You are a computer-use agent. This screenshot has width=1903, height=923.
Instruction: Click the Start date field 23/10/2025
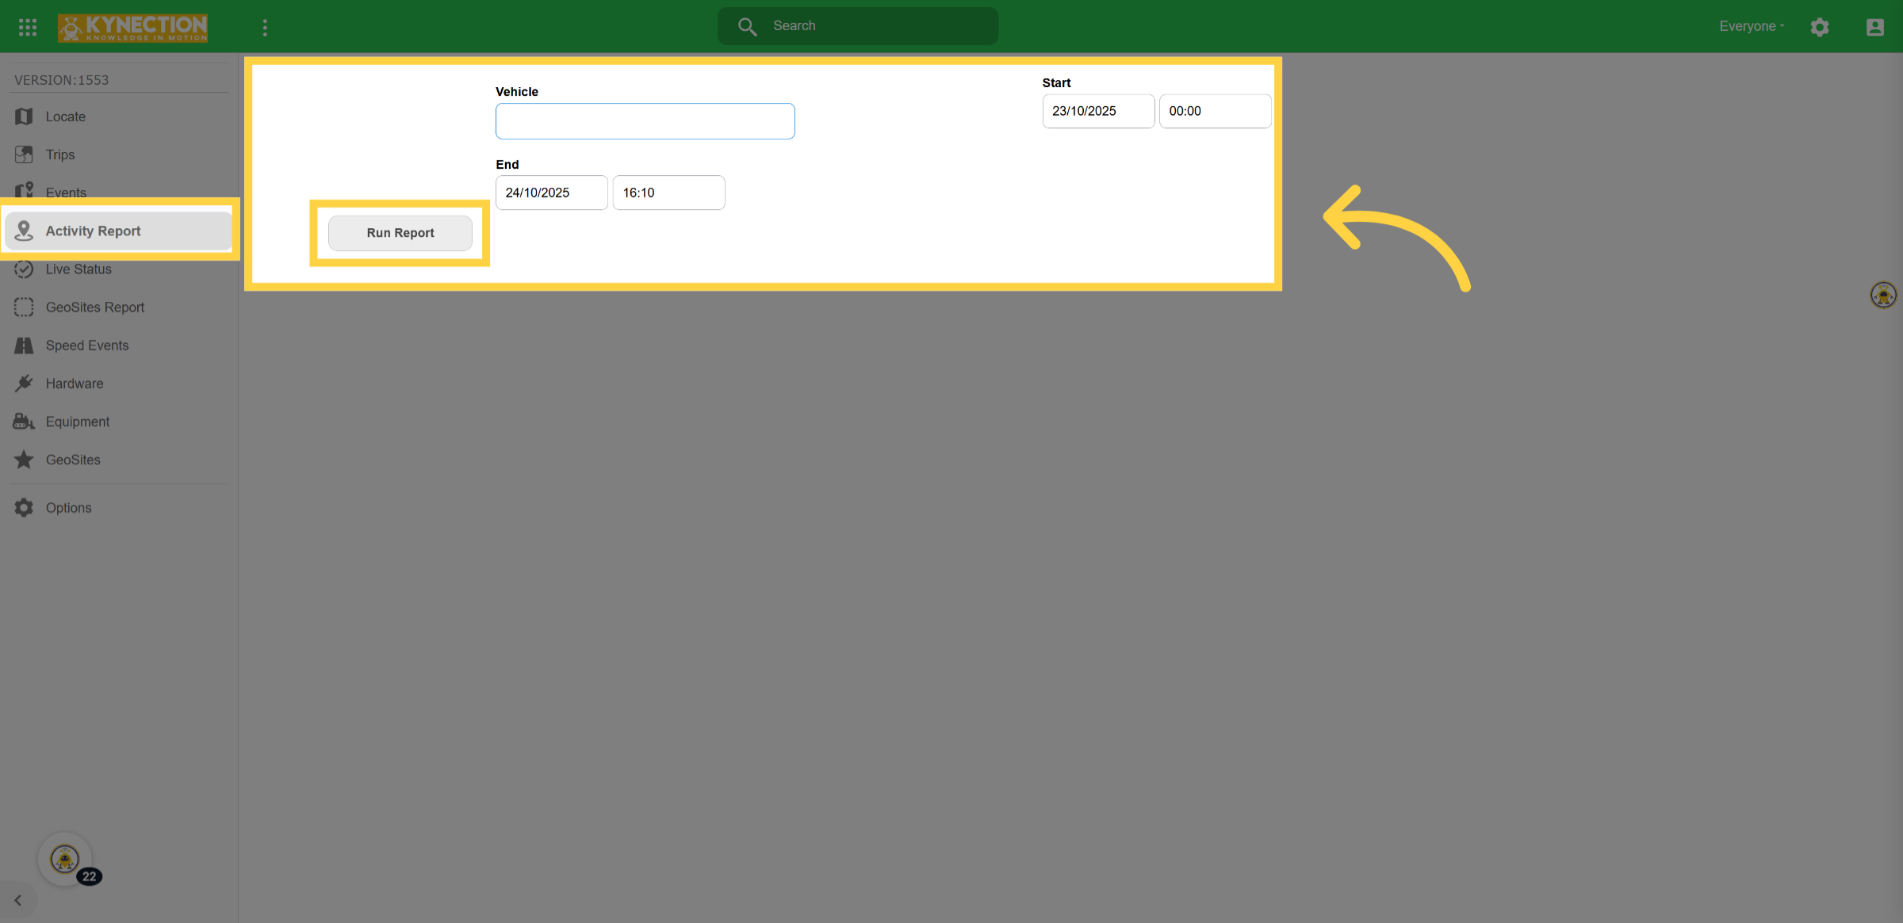click(1098, 111)
